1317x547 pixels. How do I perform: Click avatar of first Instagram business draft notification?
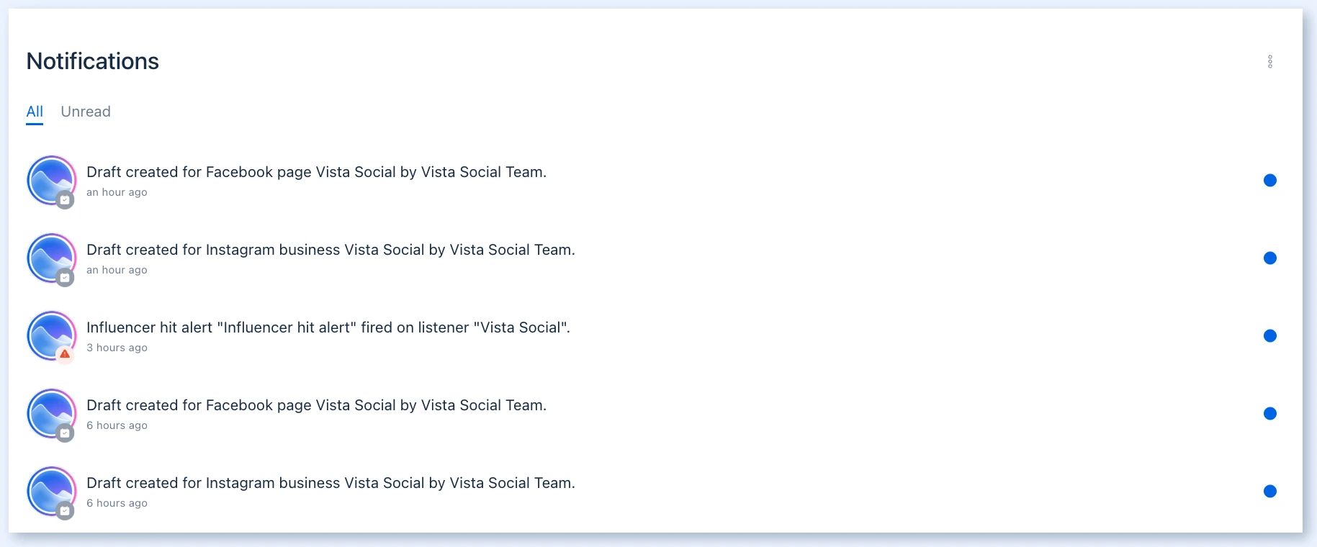(52, 258)
